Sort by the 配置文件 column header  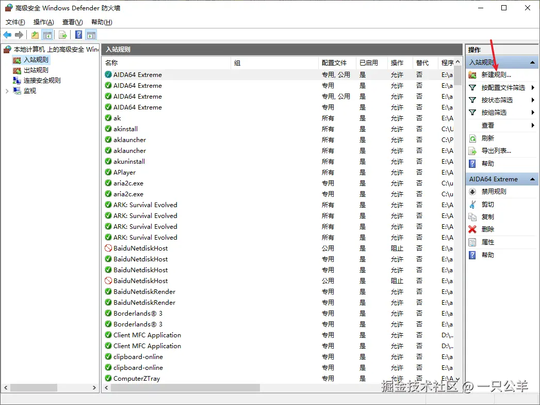337,63
